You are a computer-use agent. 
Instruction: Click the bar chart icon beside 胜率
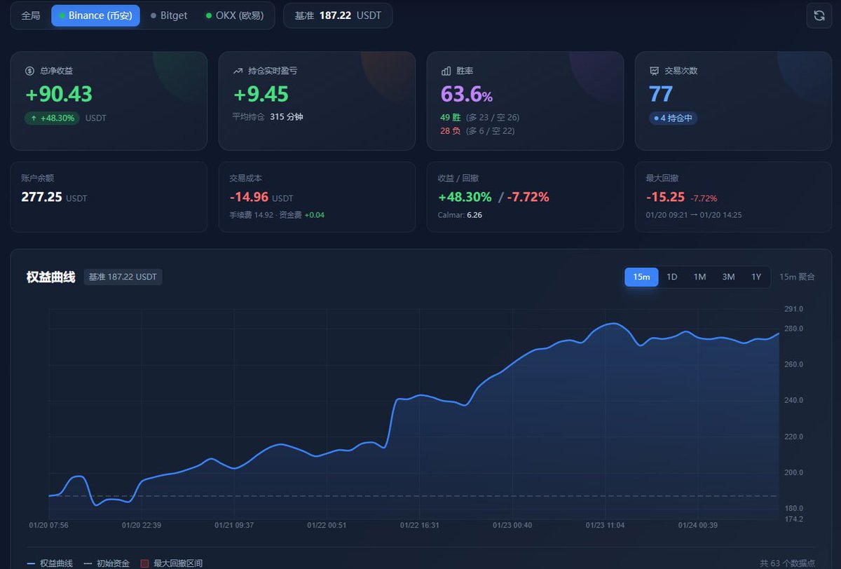point(446,71)
